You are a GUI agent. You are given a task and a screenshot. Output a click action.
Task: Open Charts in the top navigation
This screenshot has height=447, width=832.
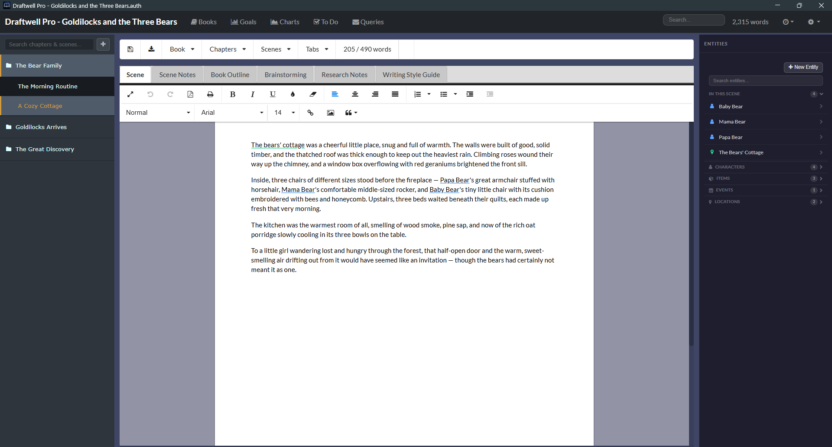285,22
